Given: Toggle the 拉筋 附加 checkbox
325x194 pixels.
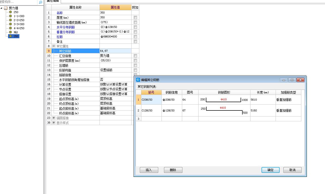Looking at the screenshot, I should (x=135, y=36).
